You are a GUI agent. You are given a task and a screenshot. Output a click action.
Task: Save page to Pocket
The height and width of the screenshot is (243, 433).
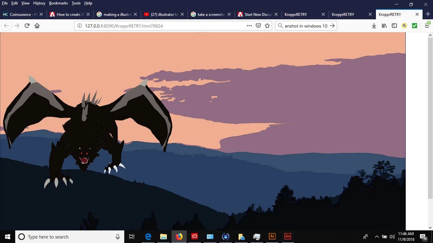click(x=258, y=26)
